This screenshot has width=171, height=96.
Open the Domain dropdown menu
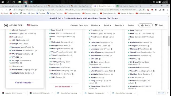point(119,25)
